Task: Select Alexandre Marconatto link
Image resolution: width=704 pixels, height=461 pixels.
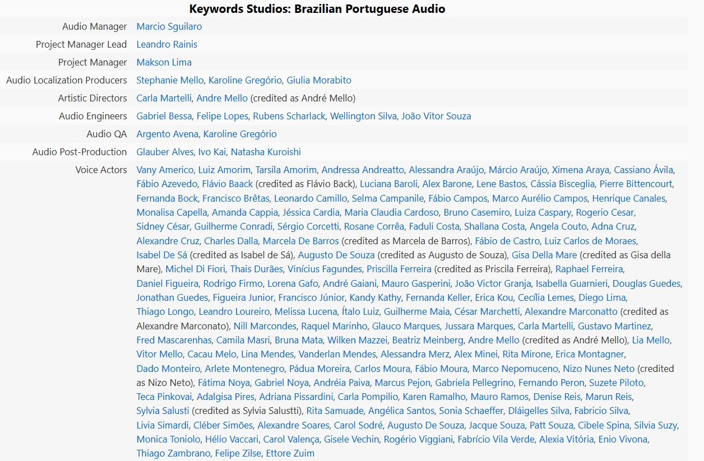Action: click(x=571, y=311)
